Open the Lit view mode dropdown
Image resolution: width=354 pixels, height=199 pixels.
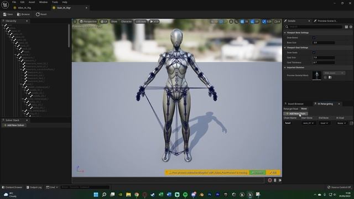[104, 22]
